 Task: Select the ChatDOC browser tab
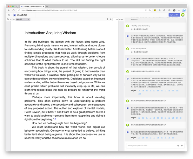[x=31, y=6]
